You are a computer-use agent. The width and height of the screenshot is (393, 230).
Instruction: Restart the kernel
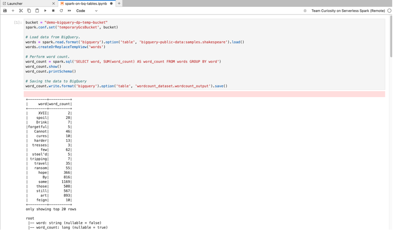[61, 11]
